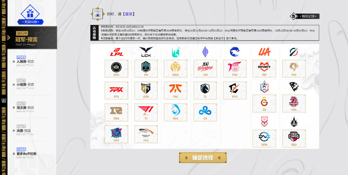Click the user avatar icon

point(97,14)
